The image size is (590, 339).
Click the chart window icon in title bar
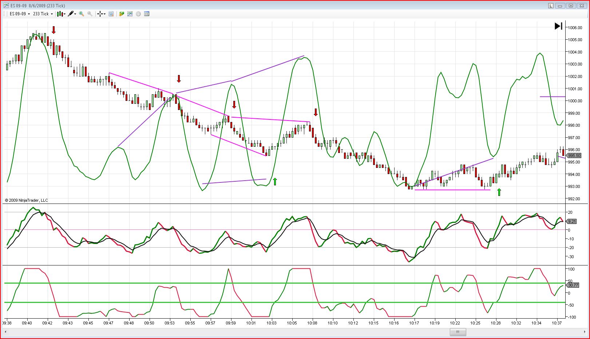coord(6,5)
